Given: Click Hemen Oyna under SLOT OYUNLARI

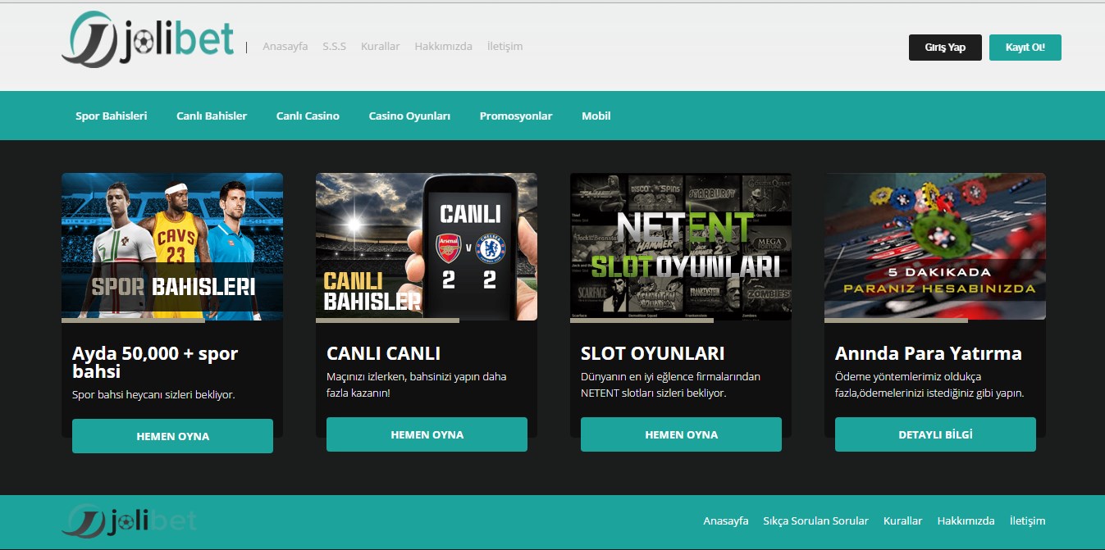Looking at the screenshot, I should click(x=681, y=434).
